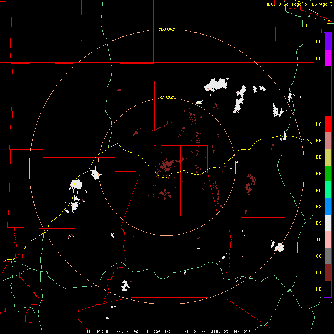Viewport: 334px width, 334px height.
Task: Click the WS legend label
Action: tap(318, 206)
